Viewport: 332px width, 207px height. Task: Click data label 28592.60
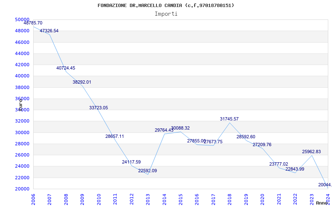(246, 137)
